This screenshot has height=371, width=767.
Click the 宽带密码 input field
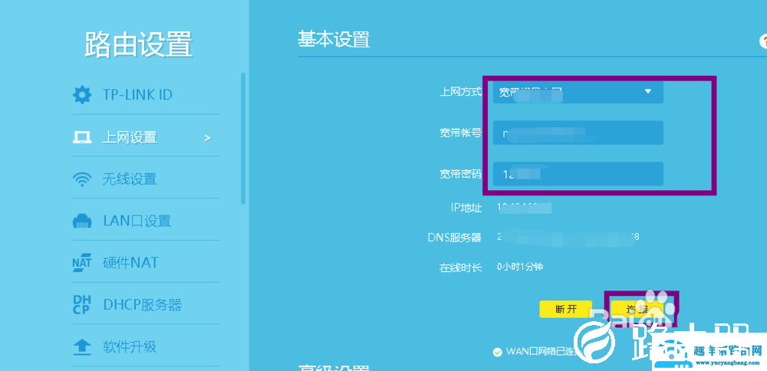tap(578, 174)
